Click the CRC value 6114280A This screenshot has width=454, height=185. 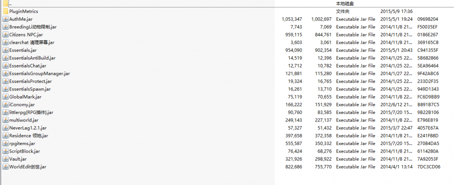(428, 151)
